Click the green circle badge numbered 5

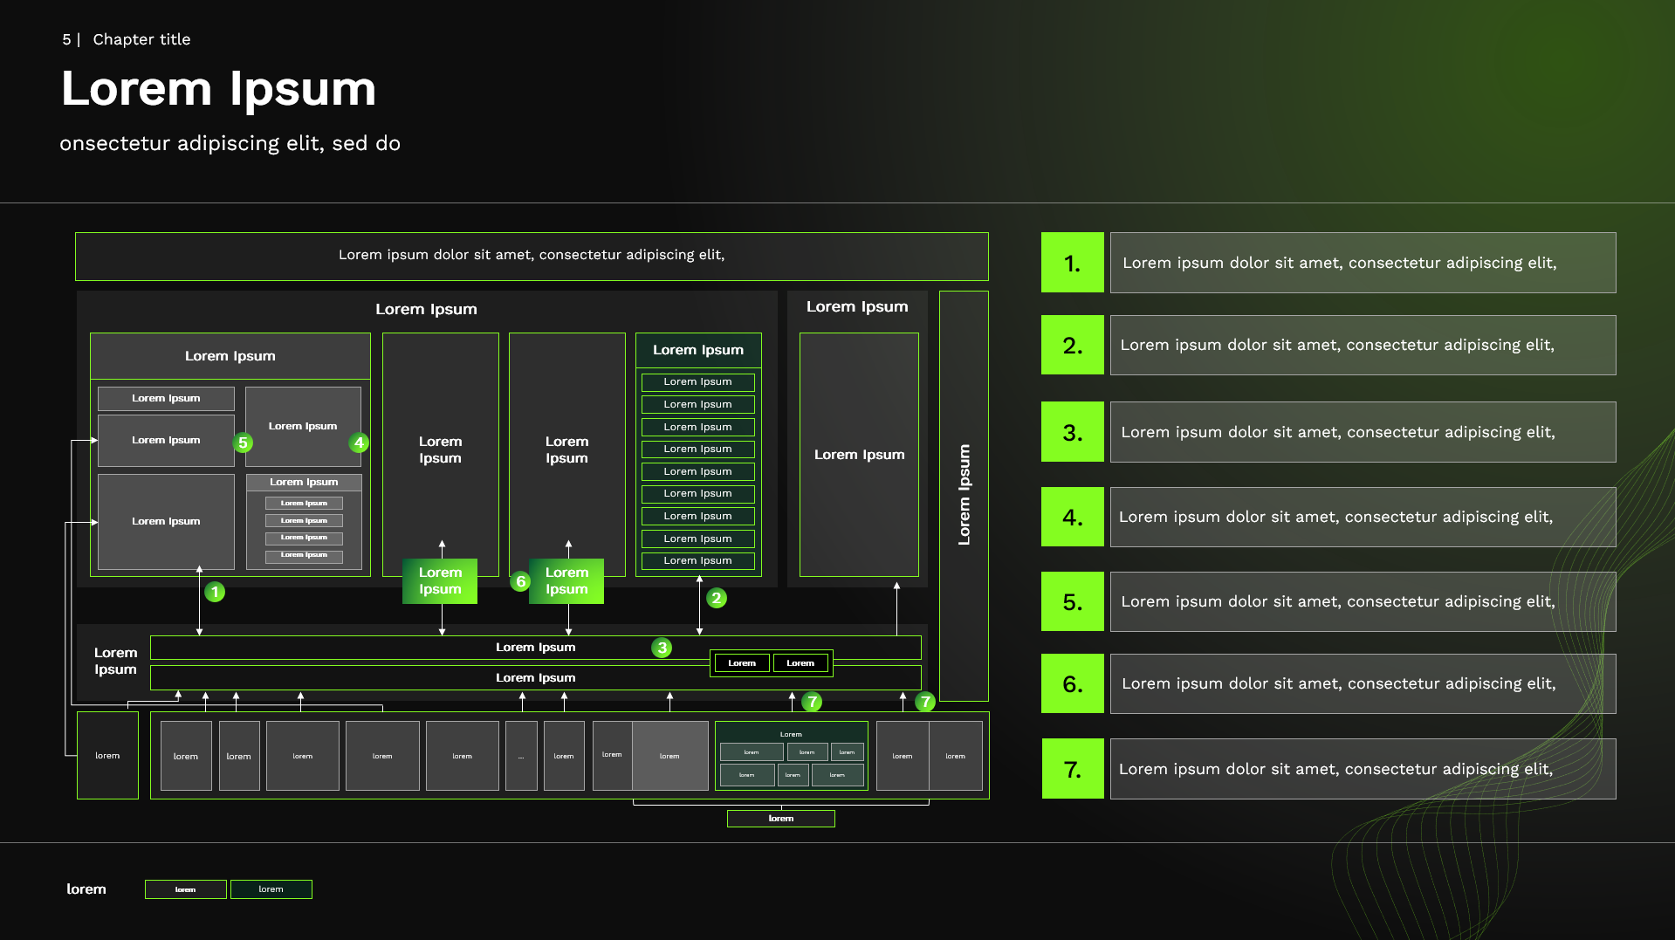[244, 443]
